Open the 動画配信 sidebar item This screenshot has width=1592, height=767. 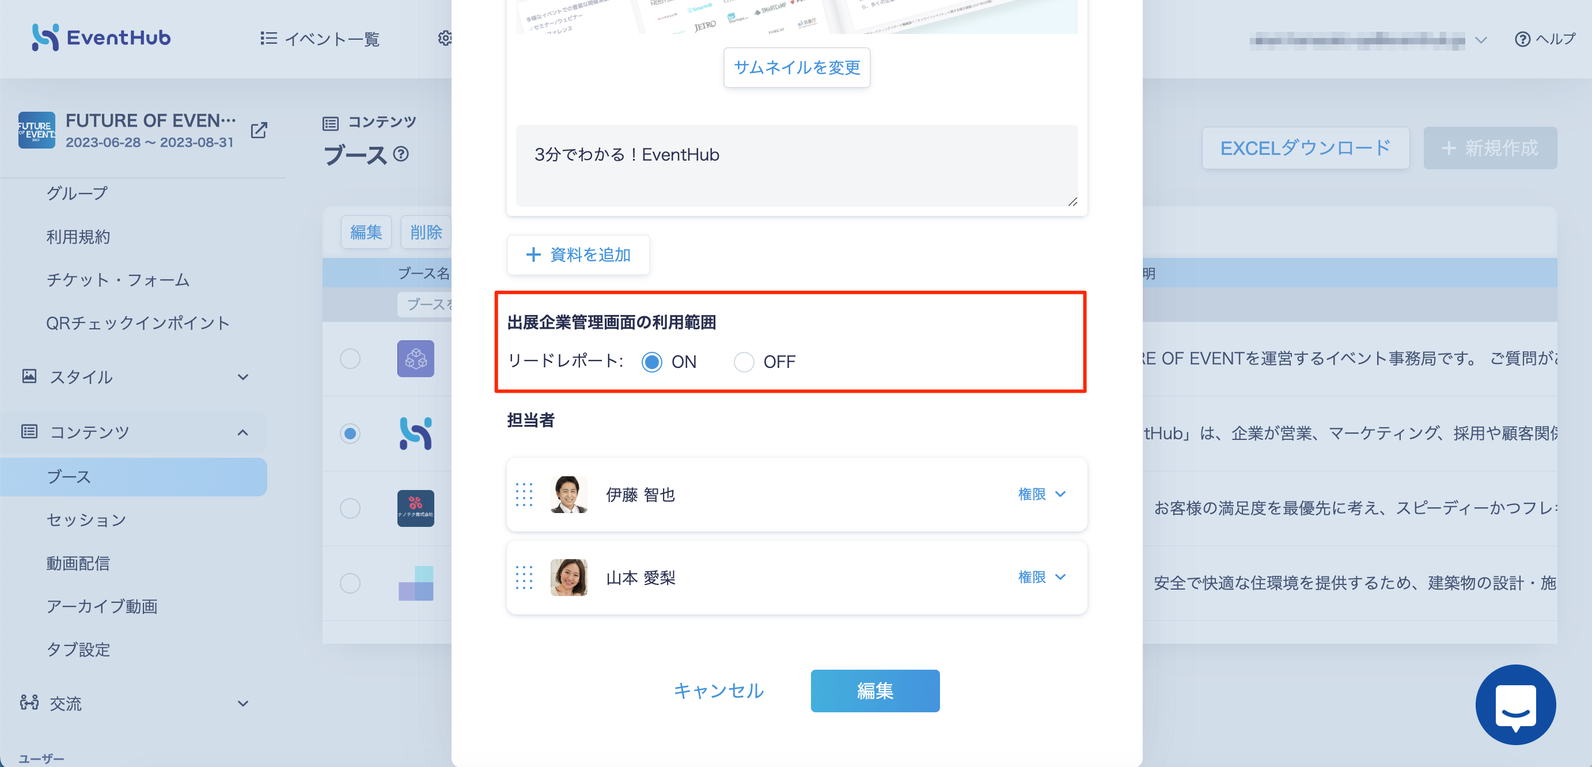pos(78,563)
